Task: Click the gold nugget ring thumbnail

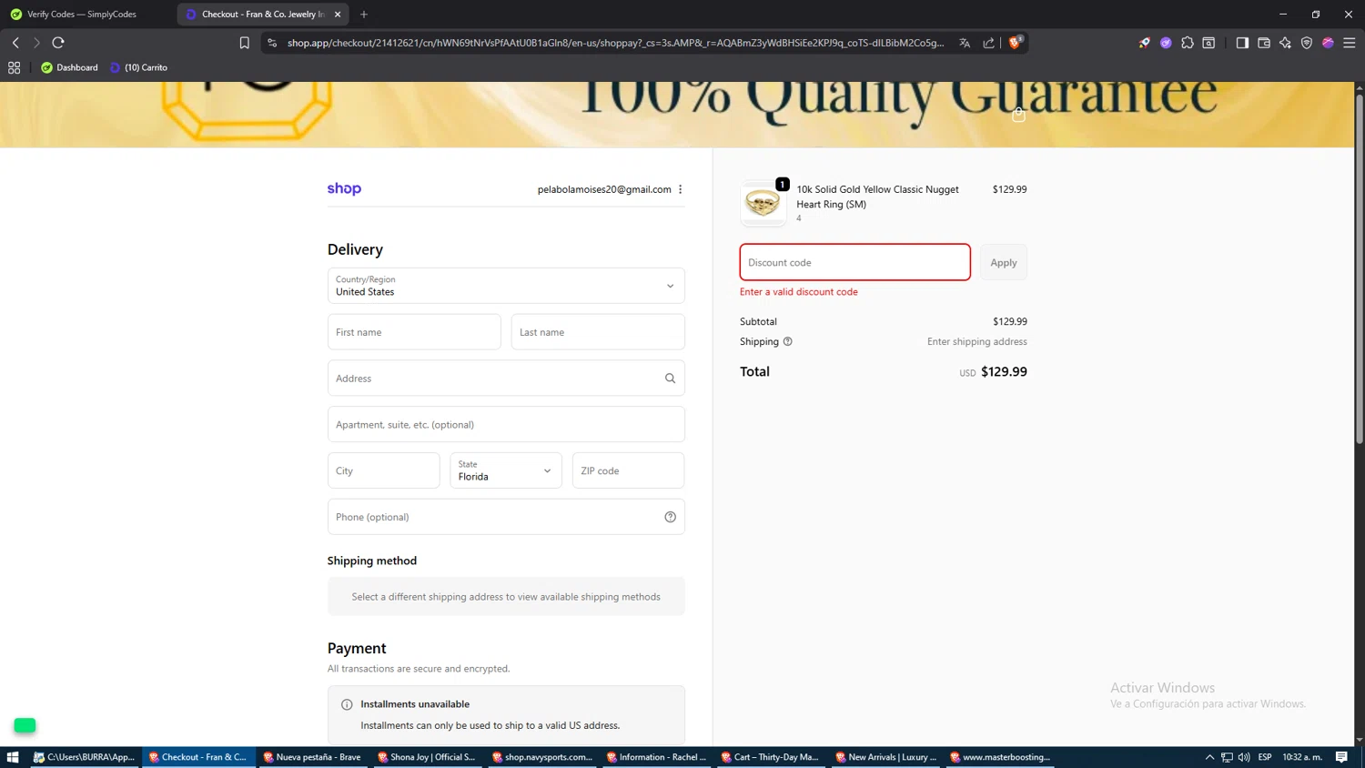Action: [x=763, y=202]
